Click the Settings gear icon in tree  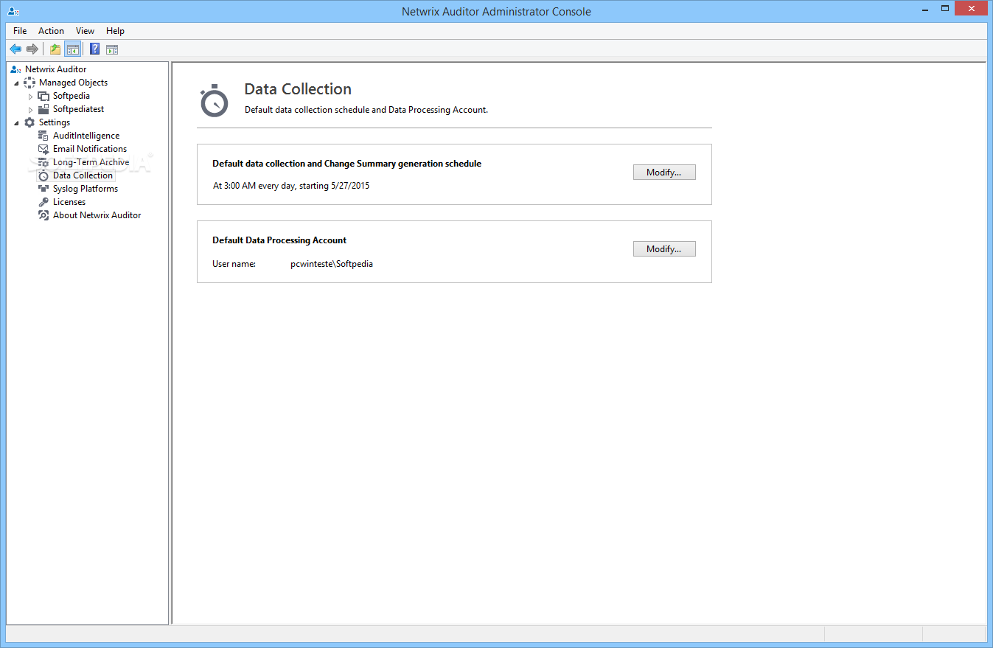point(29,122)
